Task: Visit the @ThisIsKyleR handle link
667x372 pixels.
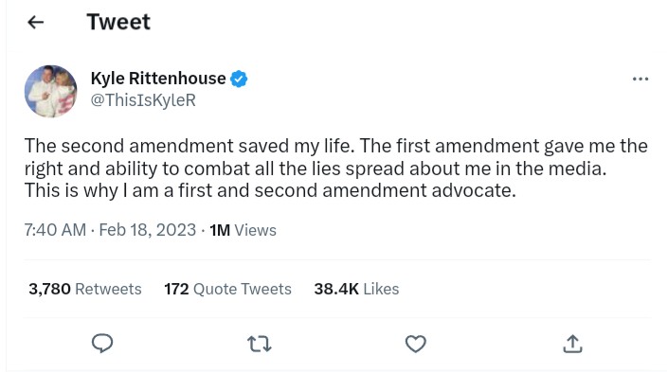Action: point(143,100)
